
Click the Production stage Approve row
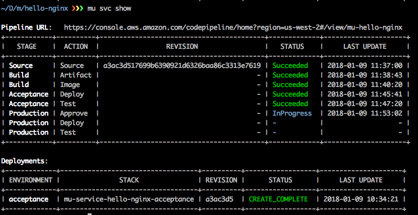[205, 113]
